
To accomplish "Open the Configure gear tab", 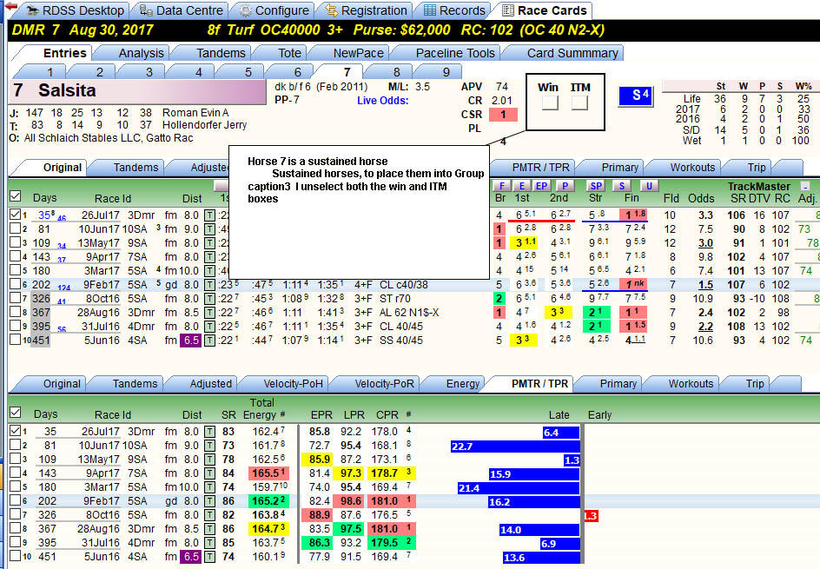I will pos(245,10).
